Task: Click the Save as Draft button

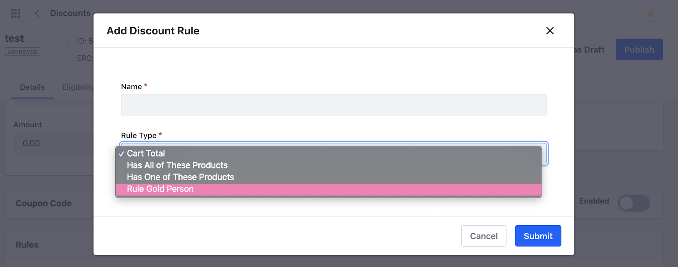Action: [589, 50]
